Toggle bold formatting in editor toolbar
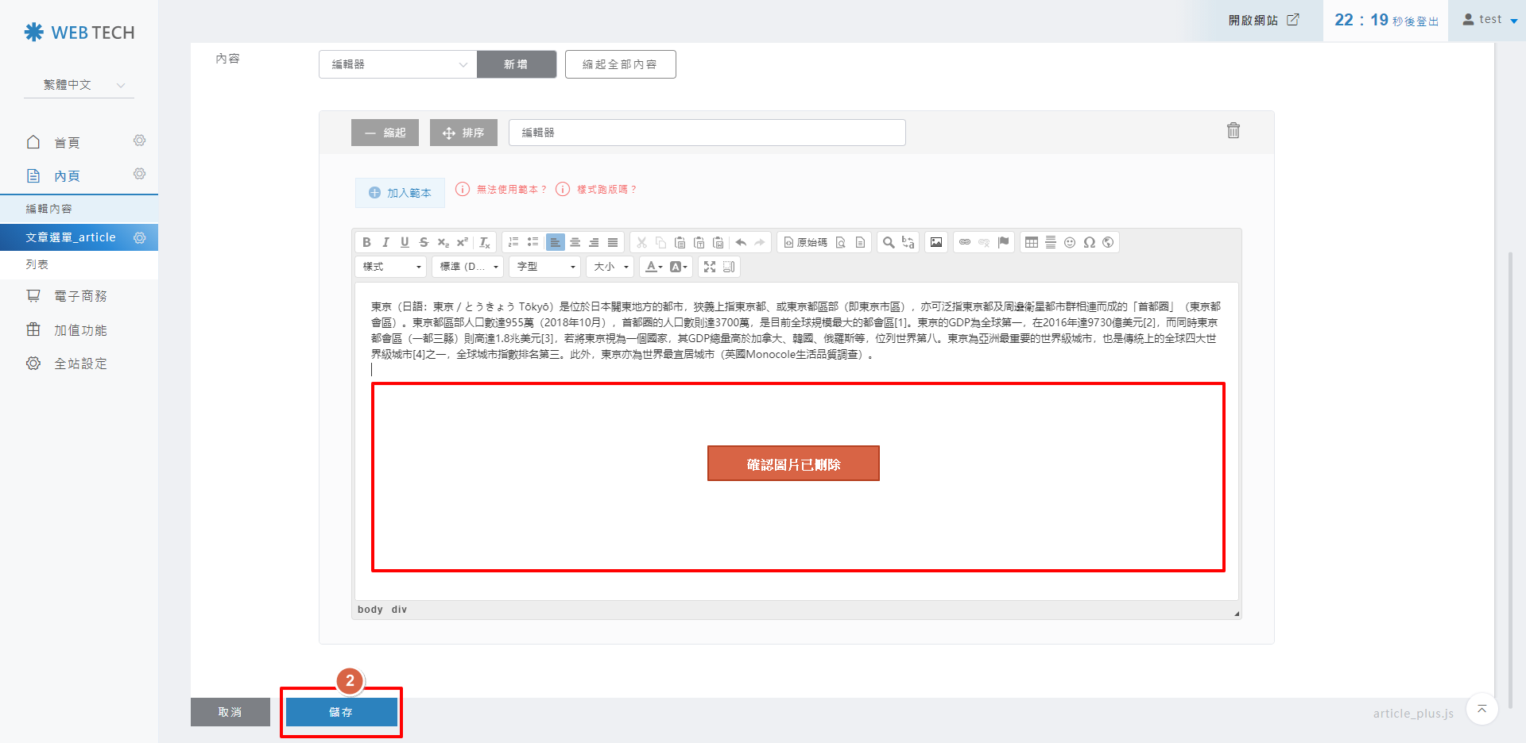1526x743 pixels. pos(366,242)
